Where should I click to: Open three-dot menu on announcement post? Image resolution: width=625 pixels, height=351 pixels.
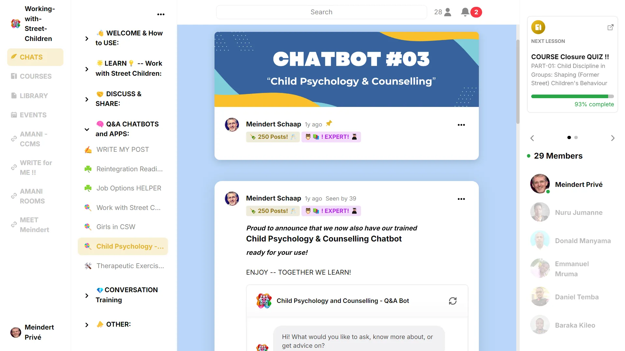tap(461, 199)
